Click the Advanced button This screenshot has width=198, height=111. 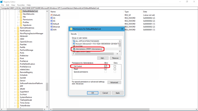coord(114,82)
